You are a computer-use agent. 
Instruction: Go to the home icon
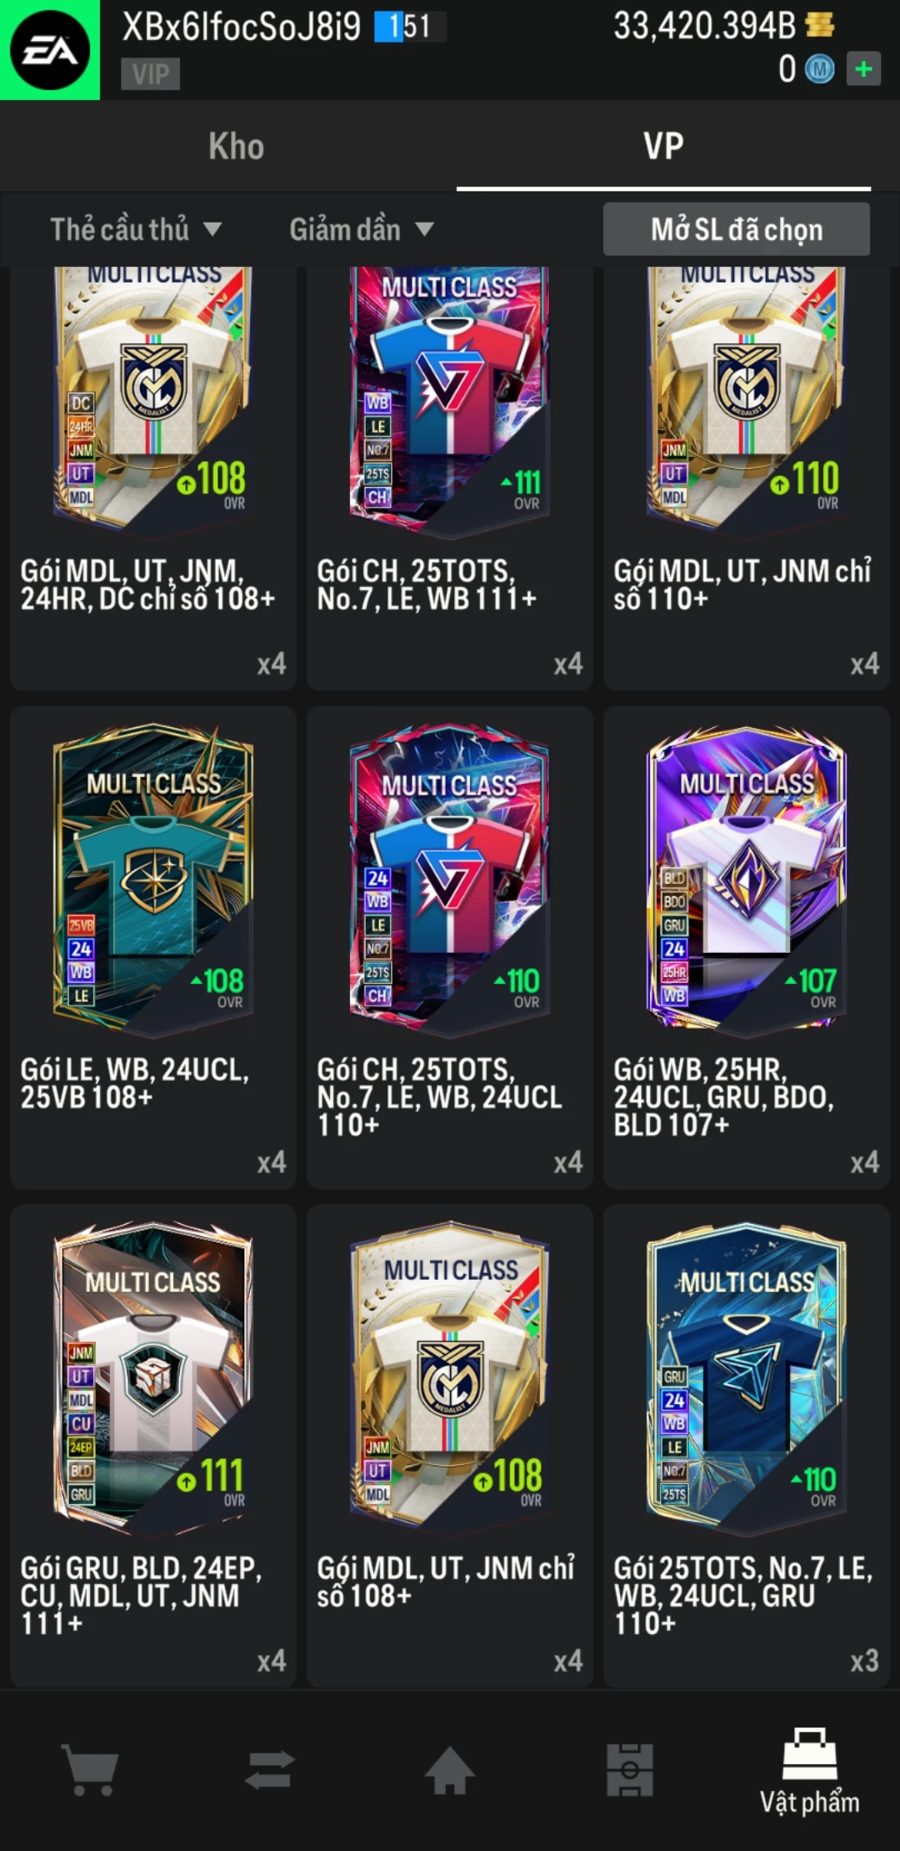(x=450, y=1769)
